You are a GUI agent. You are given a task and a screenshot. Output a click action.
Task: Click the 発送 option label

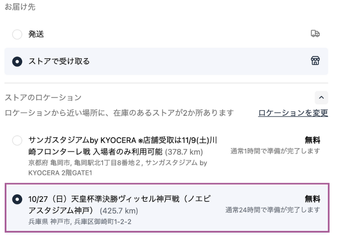coord(36,34)
